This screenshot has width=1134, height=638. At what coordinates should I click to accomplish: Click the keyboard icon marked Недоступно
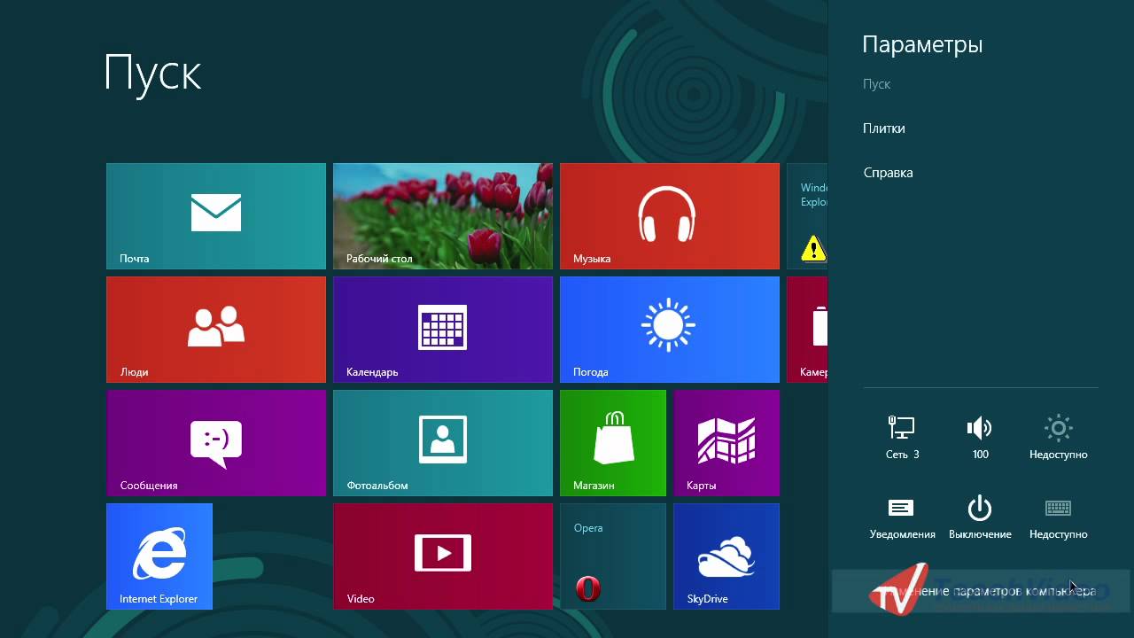(x=1058, y=517)
